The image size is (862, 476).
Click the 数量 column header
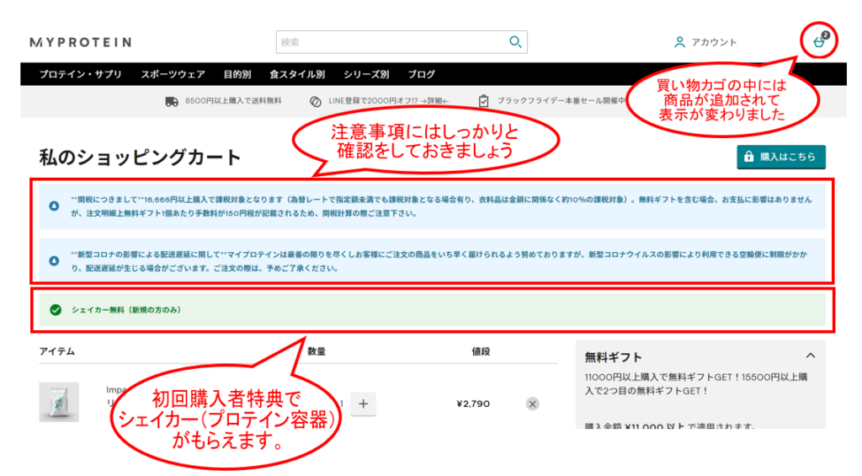coord(317,351)
